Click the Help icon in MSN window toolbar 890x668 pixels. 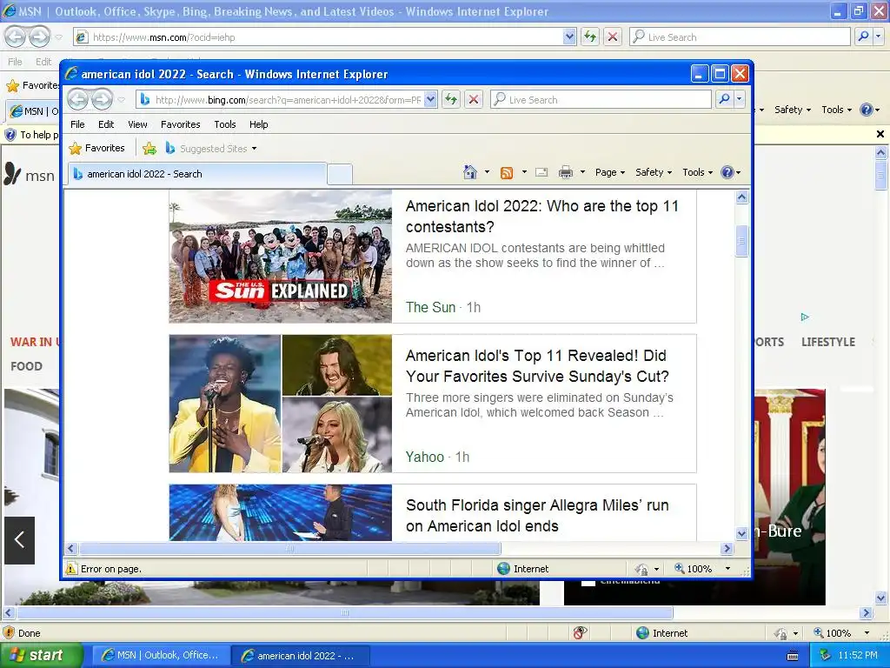tap(867, 110)
